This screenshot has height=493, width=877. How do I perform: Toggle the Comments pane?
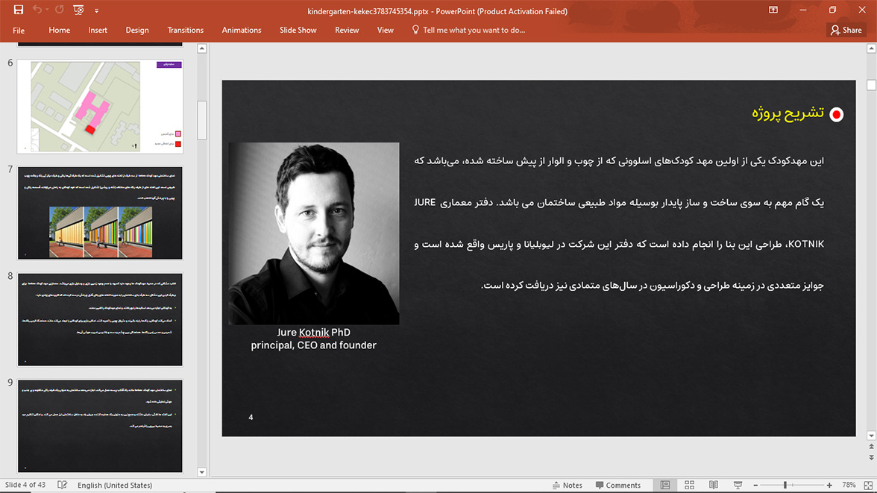tap(618, 485)
